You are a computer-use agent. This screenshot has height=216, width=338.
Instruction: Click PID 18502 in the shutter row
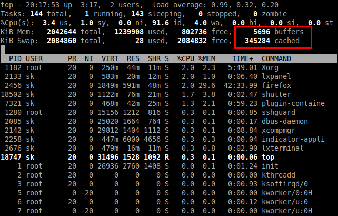tap(11, 94)
